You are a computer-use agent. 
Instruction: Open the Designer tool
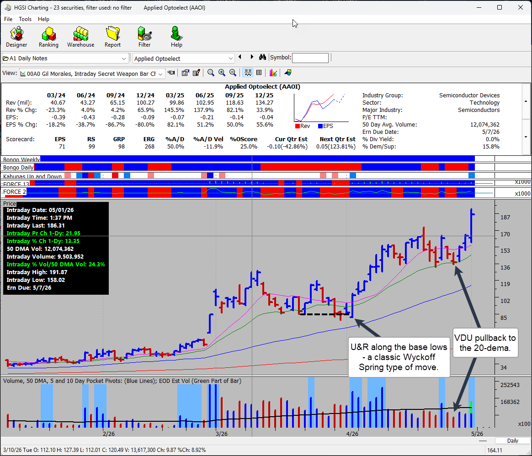pos(16,37)
